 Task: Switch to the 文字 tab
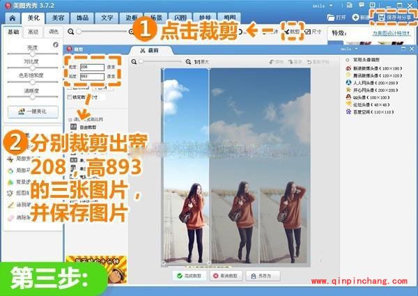pos(107,18)
